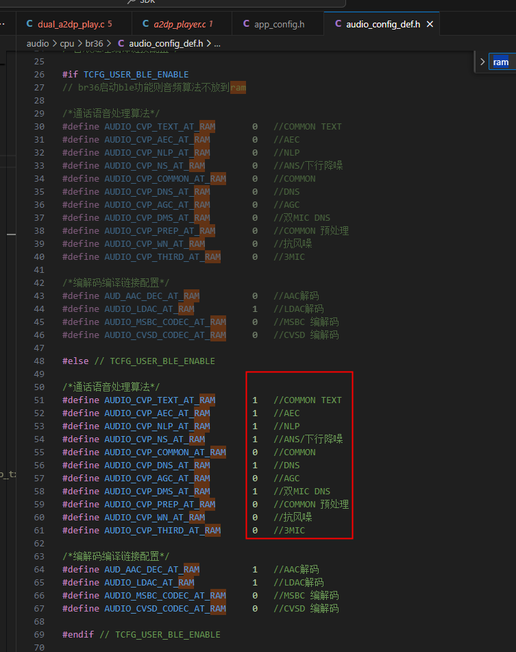Click the C file icon on dual_a2dp_play.c tab
This screenshot has width=516, height=652.
coord(29,24)
